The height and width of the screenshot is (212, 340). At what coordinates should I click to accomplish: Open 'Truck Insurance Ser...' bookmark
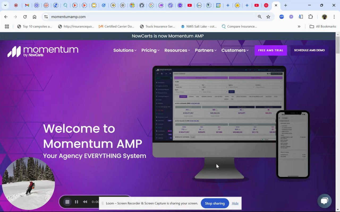(x=157, y=26)
